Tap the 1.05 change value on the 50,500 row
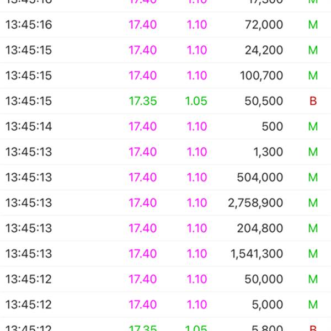The image size is (331, 331). [196, 101]
